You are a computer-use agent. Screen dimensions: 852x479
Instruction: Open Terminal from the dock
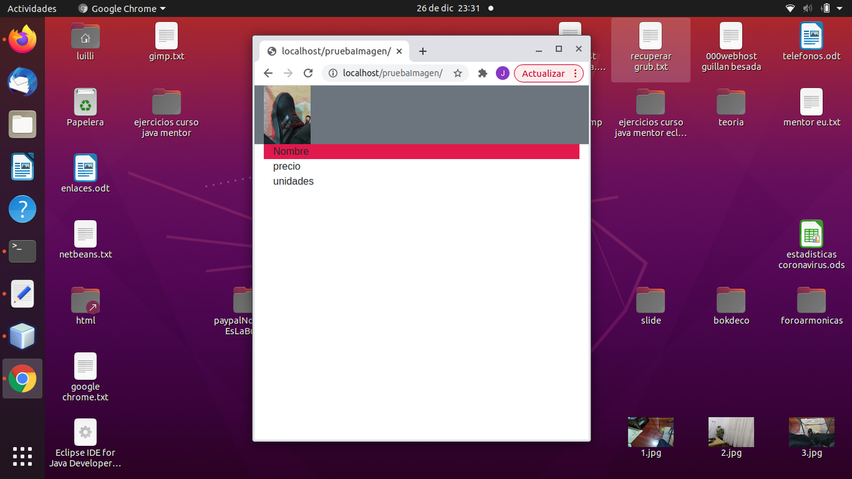pos(22,251)
